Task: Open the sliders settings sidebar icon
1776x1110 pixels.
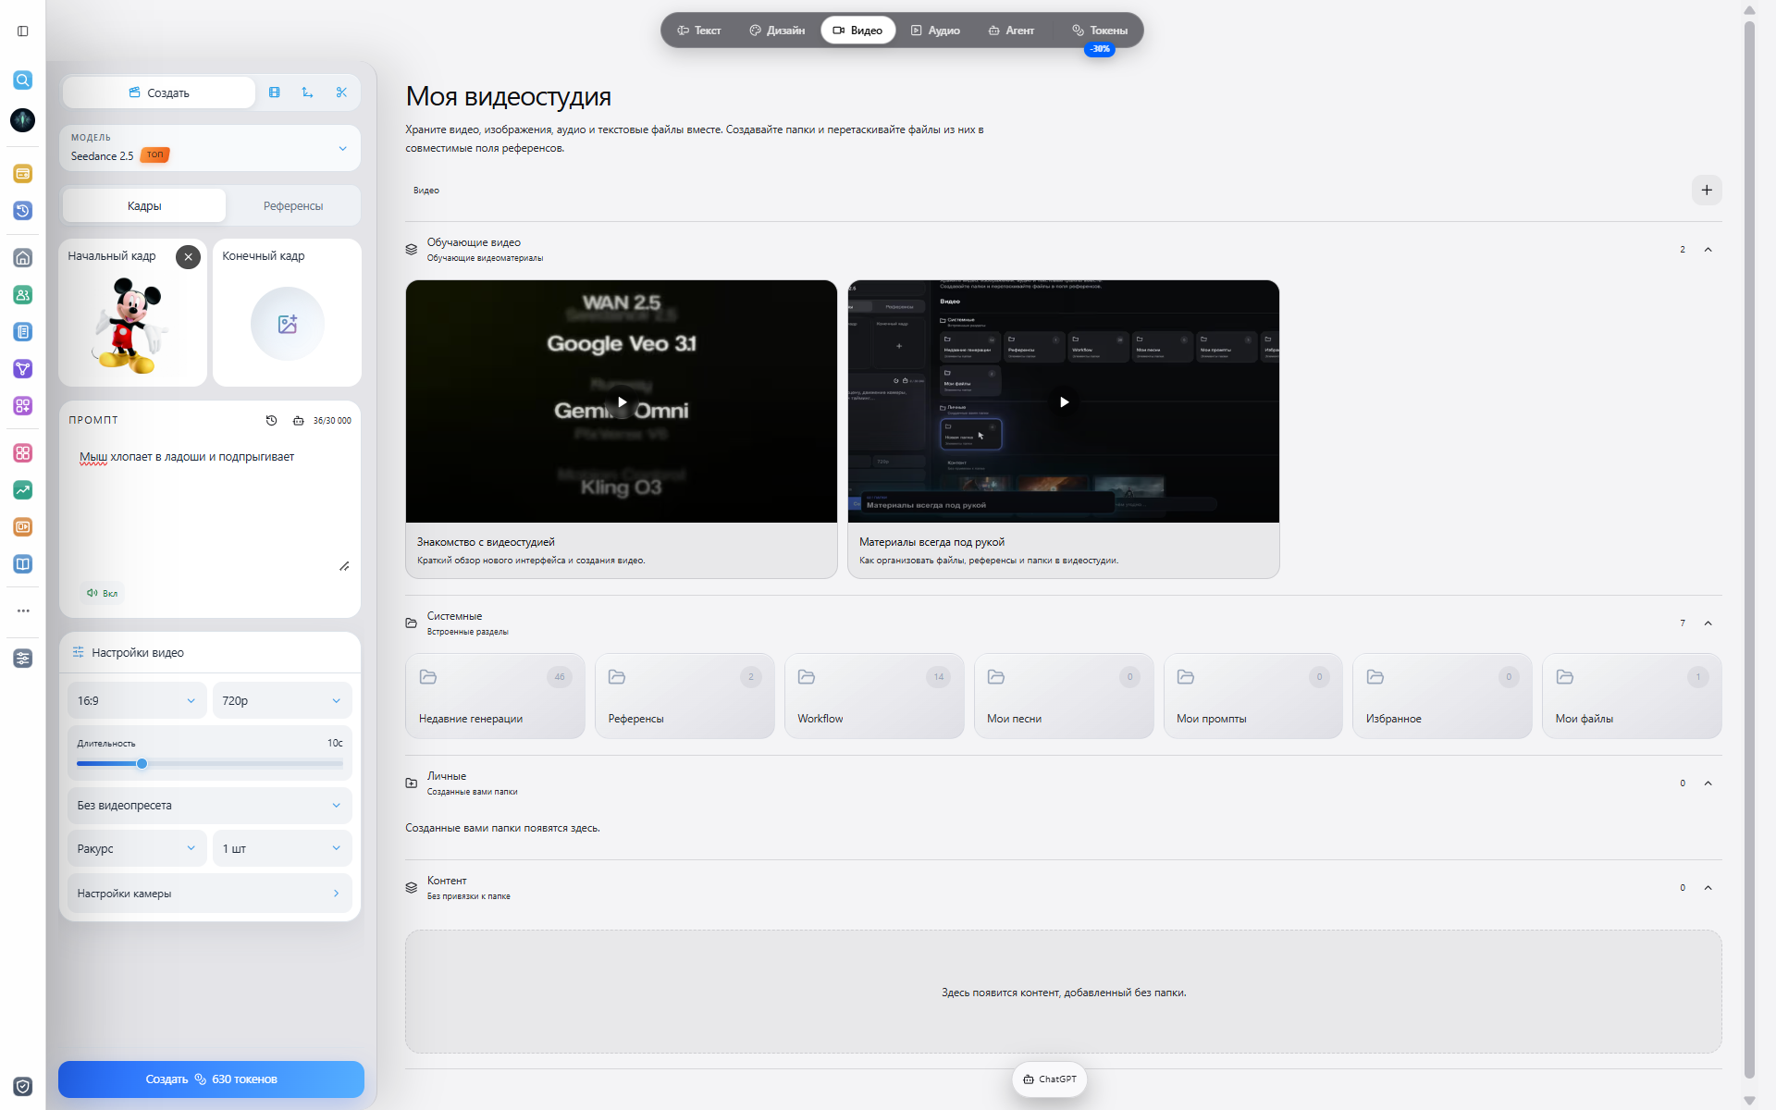Action: [x=23, y=659]
